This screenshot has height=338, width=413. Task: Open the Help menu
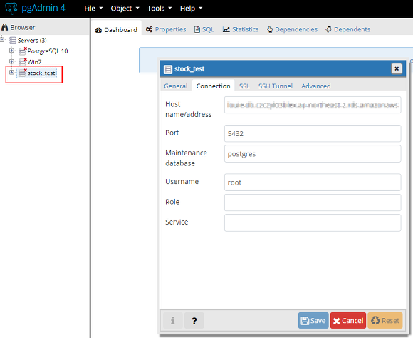click(191, 9)
